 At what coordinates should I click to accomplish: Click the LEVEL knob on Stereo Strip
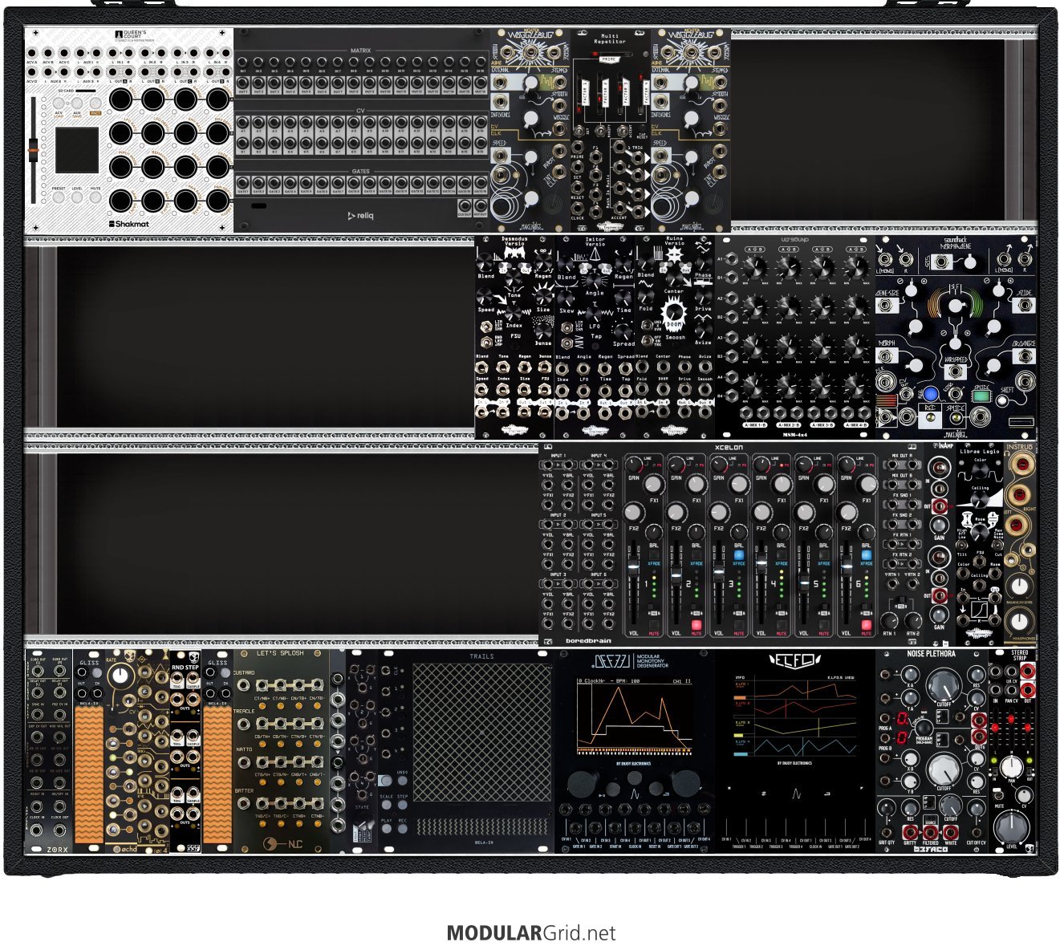(1012, 827)
